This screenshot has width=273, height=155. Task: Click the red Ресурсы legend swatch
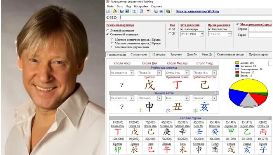click(x=237, y=72)
